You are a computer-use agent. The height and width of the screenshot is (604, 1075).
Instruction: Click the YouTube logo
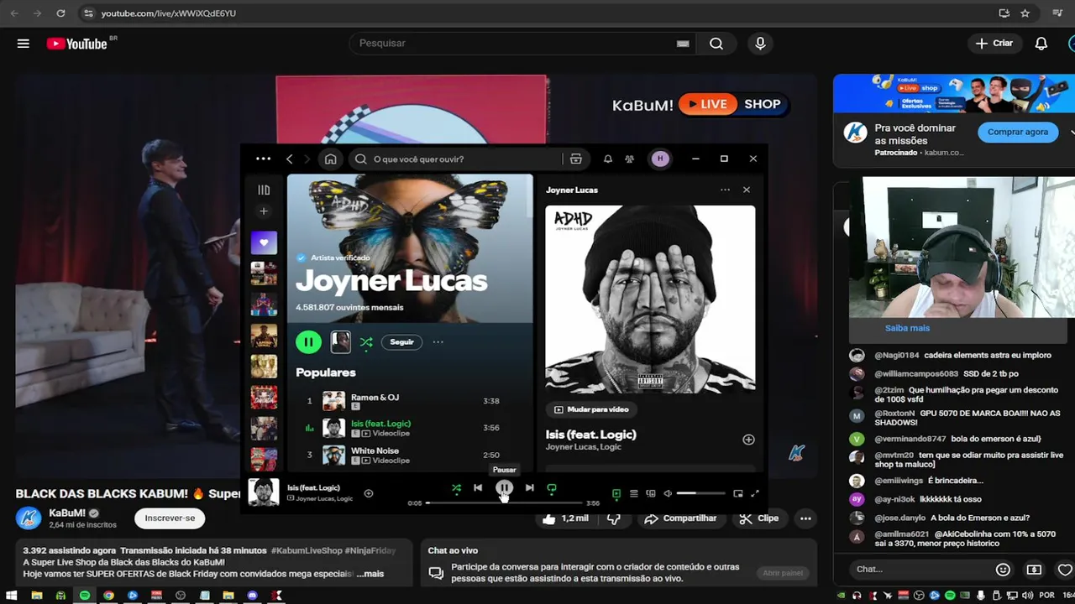point(77,44)
